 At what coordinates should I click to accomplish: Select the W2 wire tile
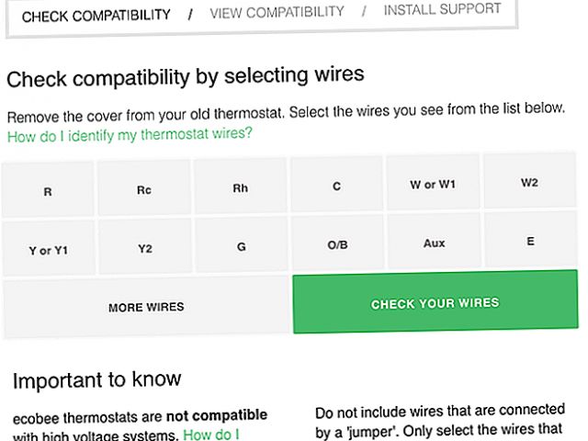tap(529, 182)
